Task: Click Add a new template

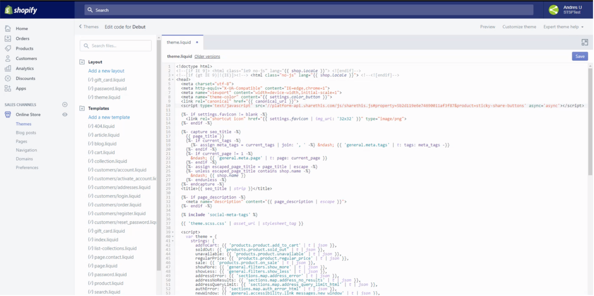Action: pos(109,117)
